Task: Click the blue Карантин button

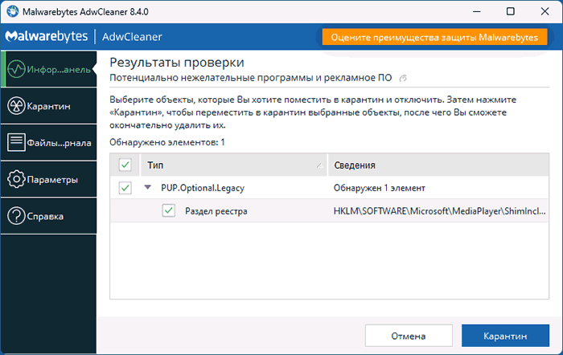Action: tap(505, 336)
